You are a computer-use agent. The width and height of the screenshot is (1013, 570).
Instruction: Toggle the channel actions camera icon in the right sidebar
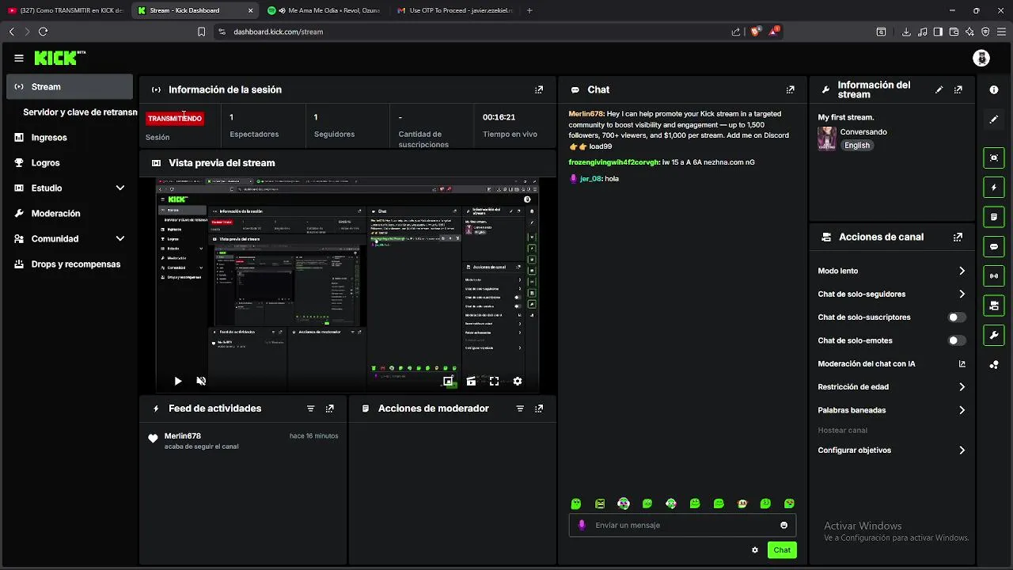(994, 306)
